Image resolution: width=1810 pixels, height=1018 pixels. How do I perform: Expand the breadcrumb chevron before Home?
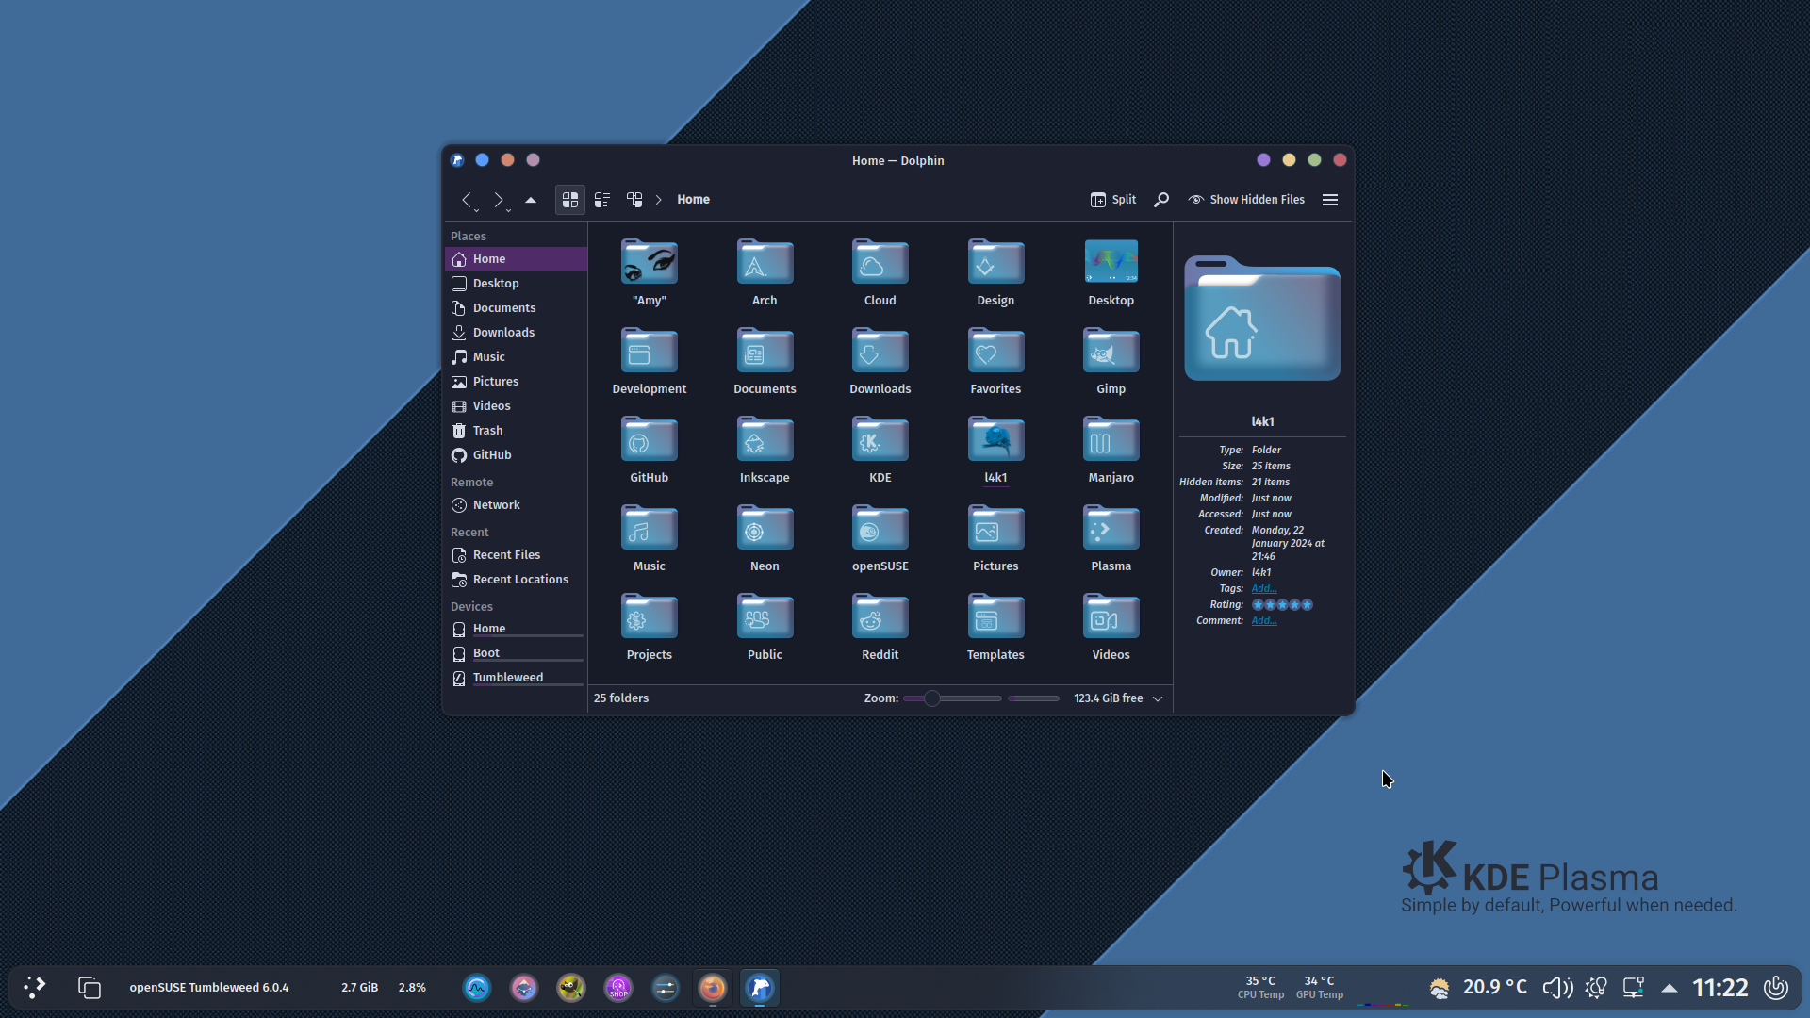tap(659, 200)
